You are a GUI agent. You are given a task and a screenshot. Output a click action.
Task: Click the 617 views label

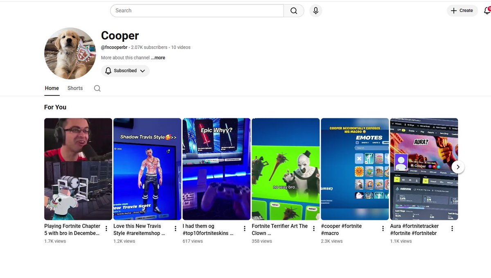[193, 241]
